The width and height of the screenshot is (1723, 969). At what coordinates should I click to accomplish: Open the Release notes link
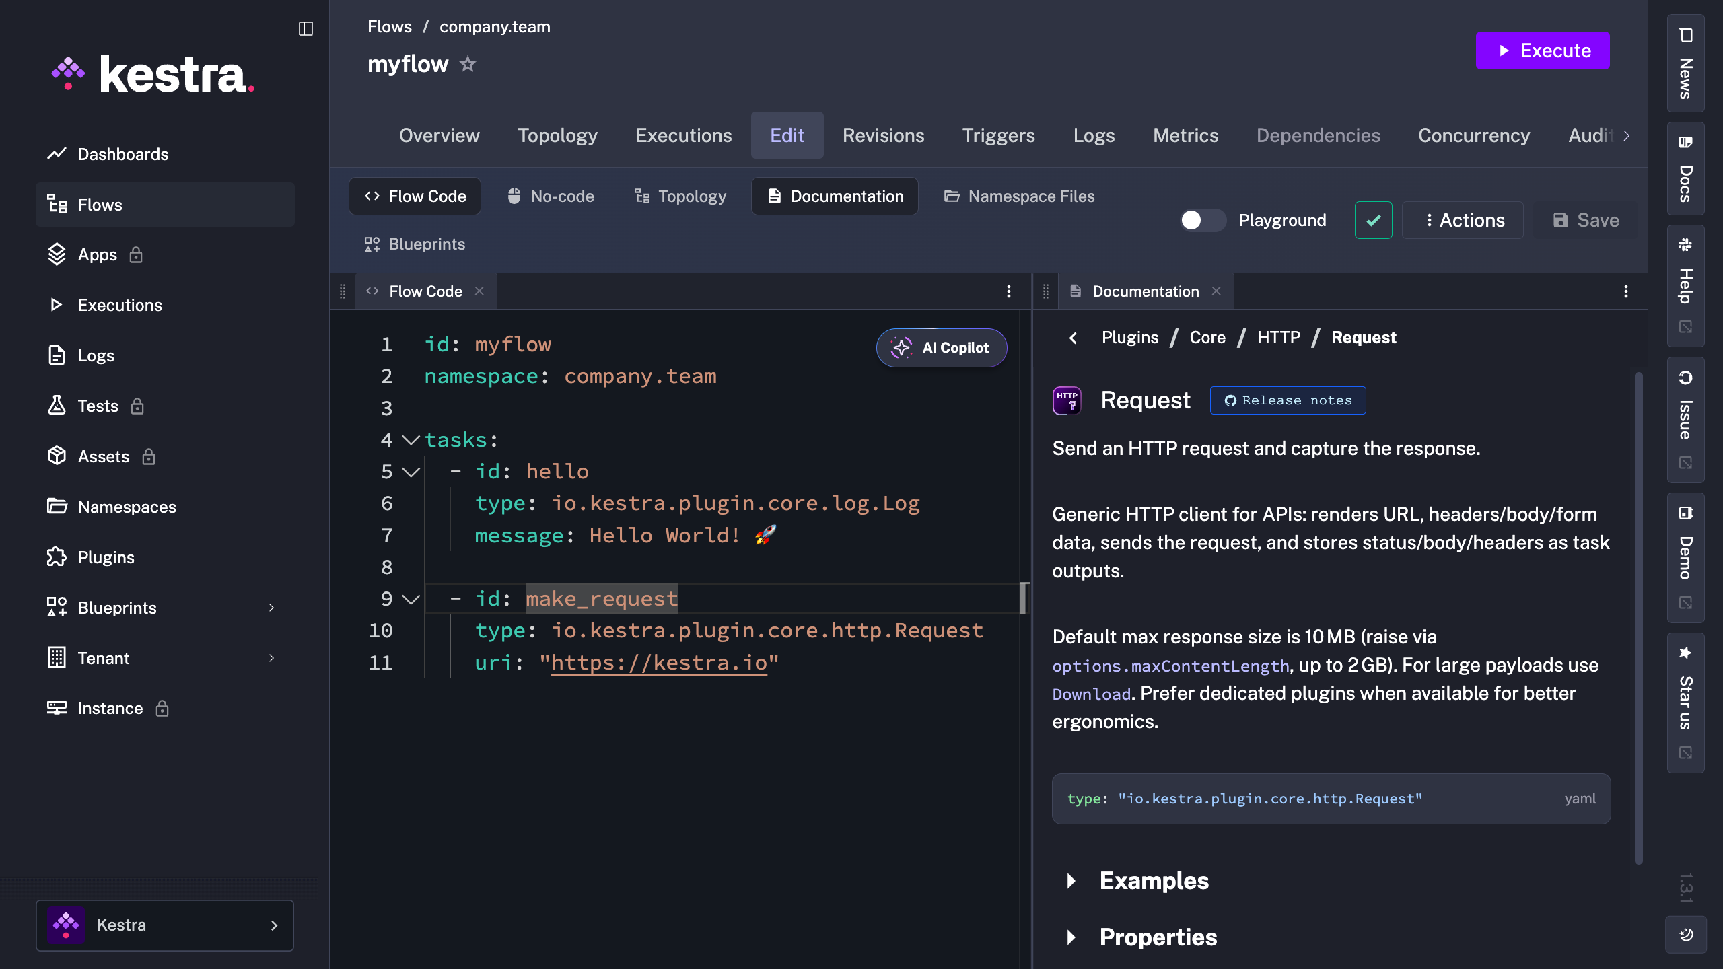pyautogui.click(x=1288, y=400)
